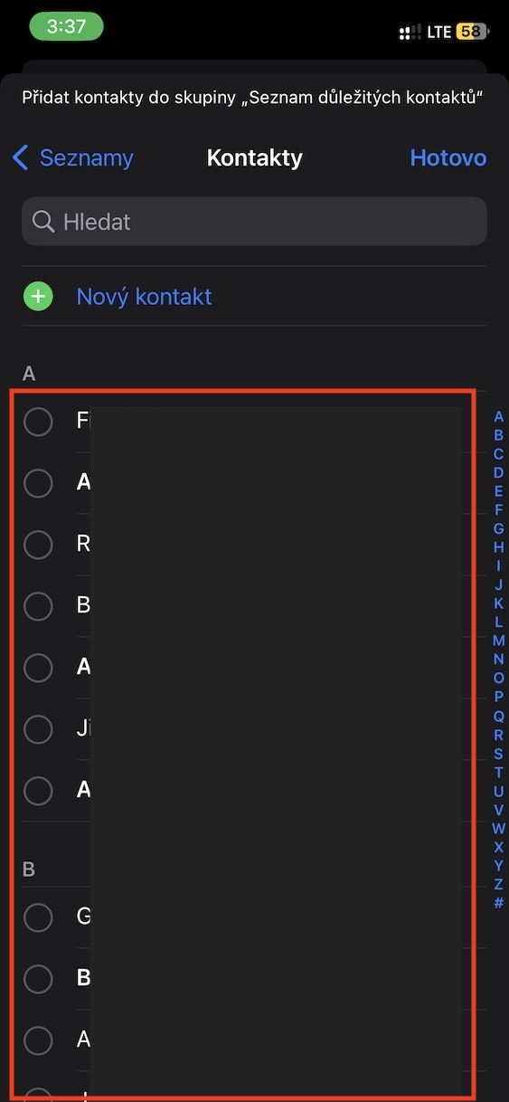
Task: Tap the green 3:37 time pill
Action: coord(66,26)
